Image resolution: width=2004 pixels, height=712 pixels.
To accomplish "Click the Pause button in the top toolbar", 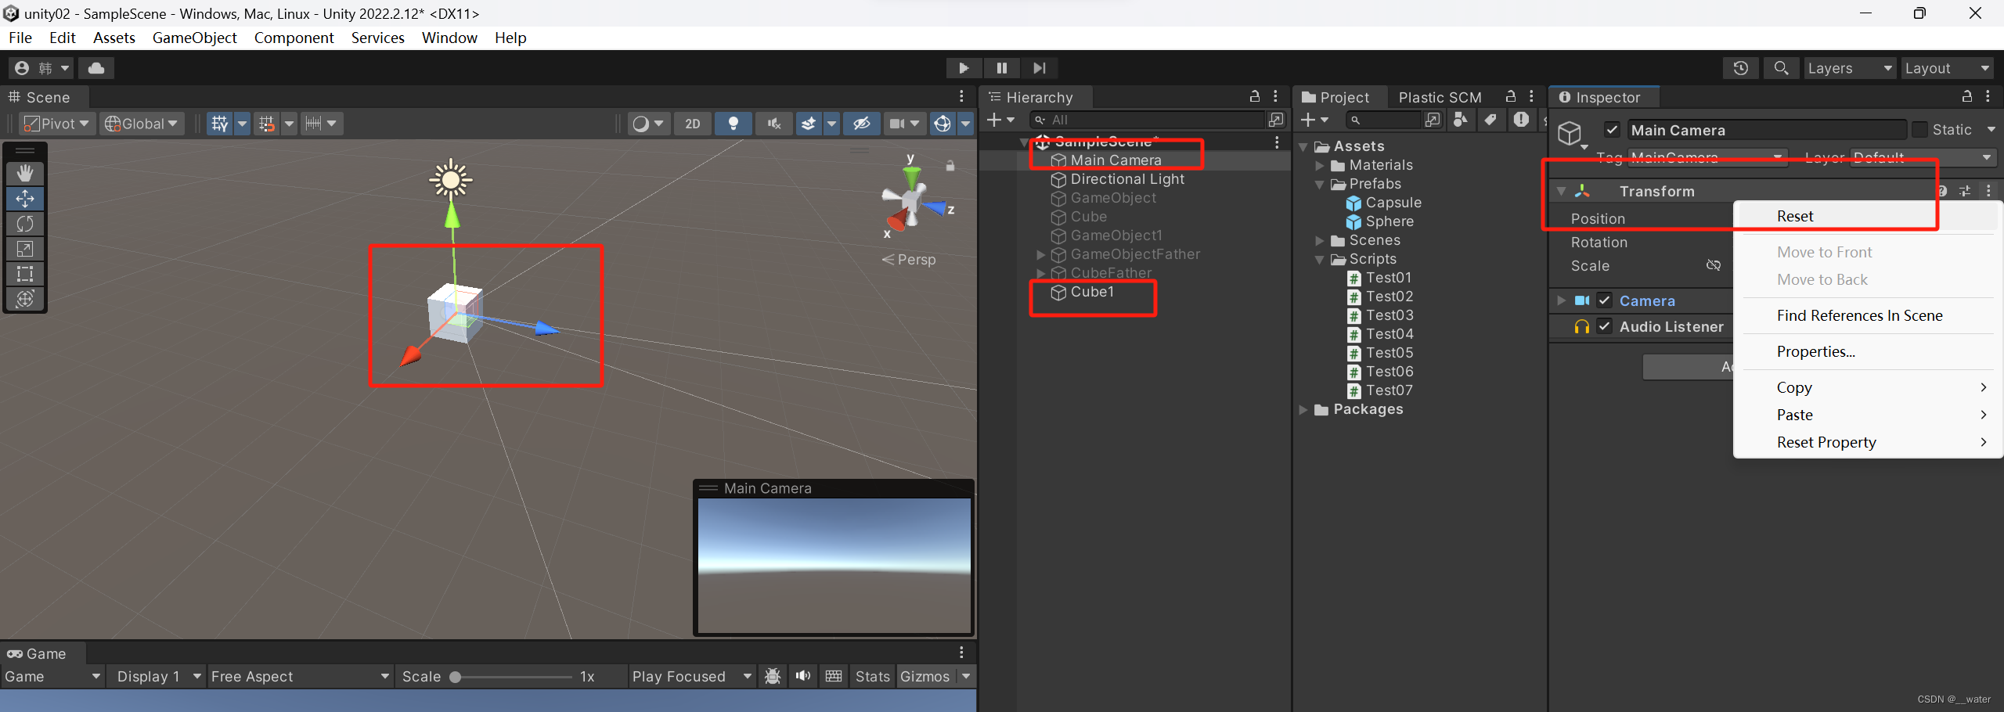I will (1001, 68).
